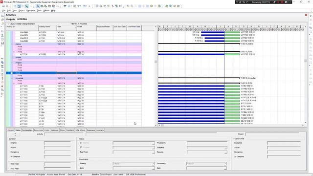Open the Edit menu

(9, 10)
